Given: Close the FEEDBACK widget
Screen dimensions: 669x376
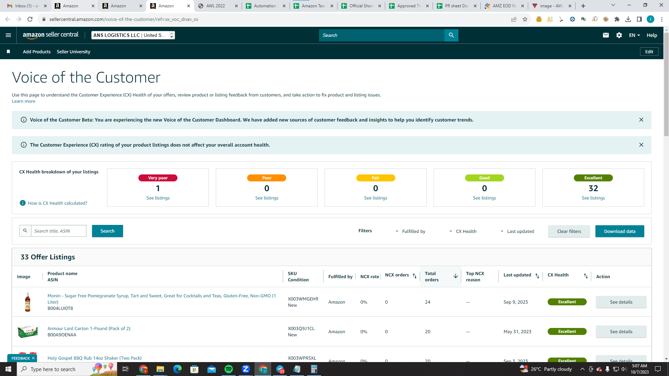Looking at the screenshot, I should point(33,358).
